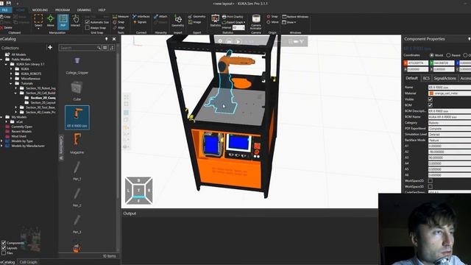Open the Statistics tool
471x265 pixels.
click(215, 21)
